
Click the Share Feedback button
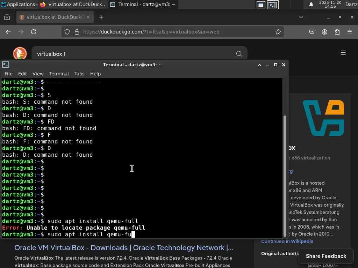point(326,256)
